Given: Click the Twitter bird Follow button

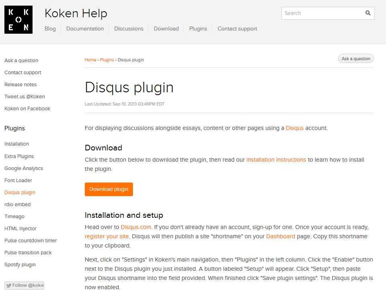Looking at the screenshot, I should tap(24, 285).
